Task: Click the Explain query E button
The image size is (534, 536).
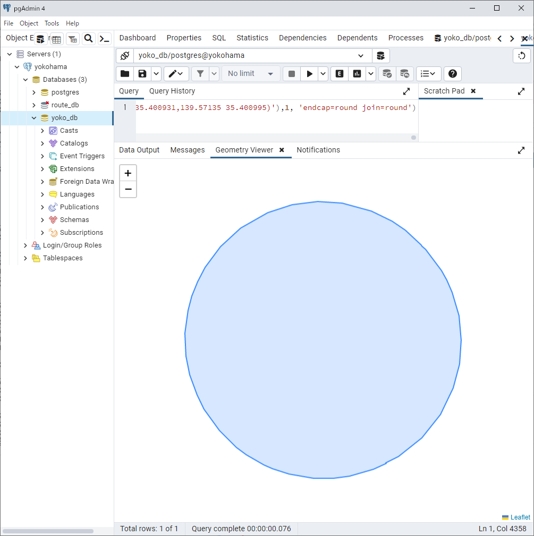Action: click(339, 74)
